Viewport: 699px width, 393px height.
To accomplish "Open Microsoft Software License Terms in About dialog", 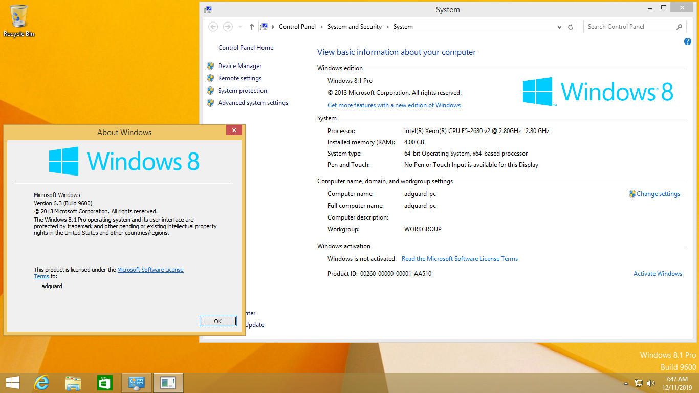I will point(150,270).
